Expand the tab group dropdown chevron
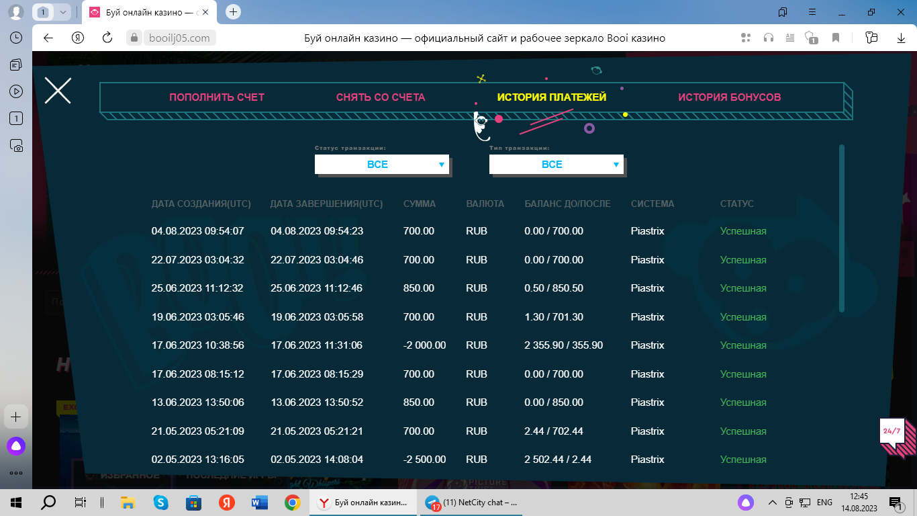The height and width of the screenshot is (516, 917). coord(62,12)
